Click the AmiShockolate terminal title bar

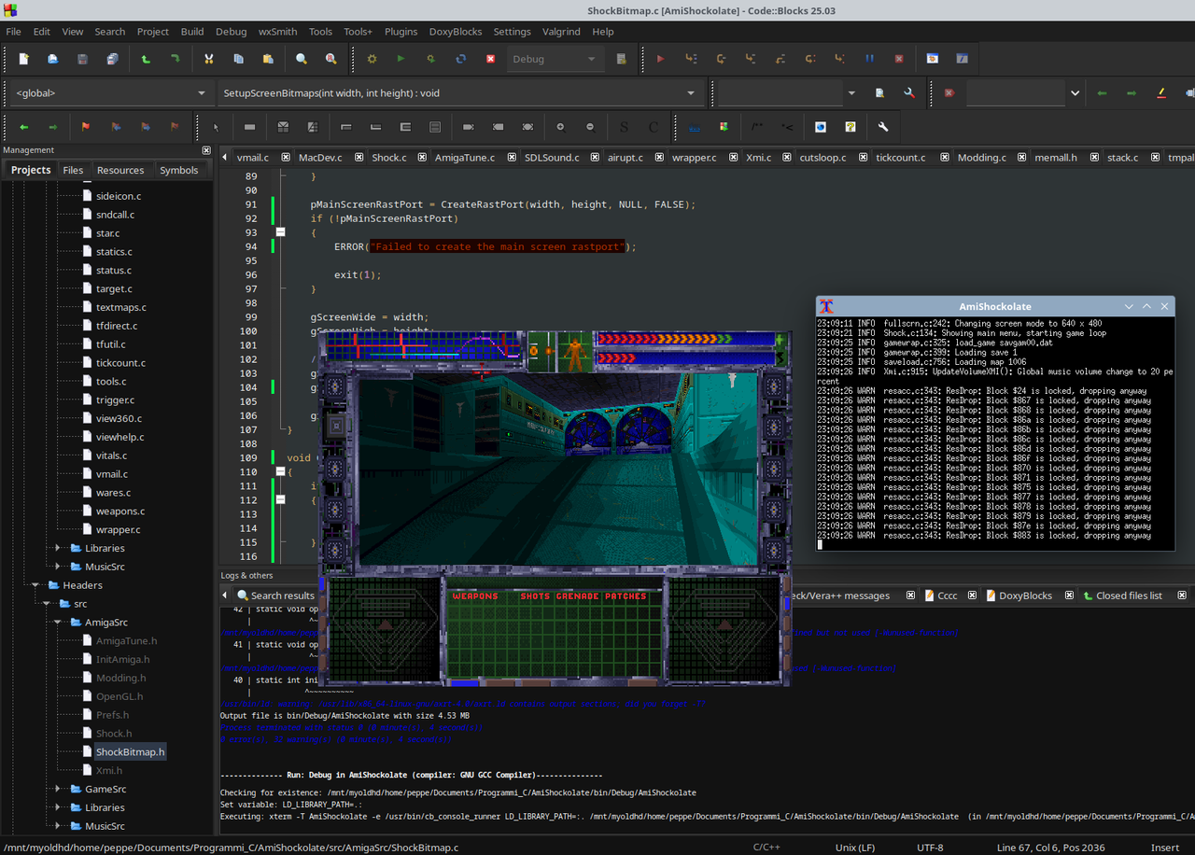click(995, 306)
